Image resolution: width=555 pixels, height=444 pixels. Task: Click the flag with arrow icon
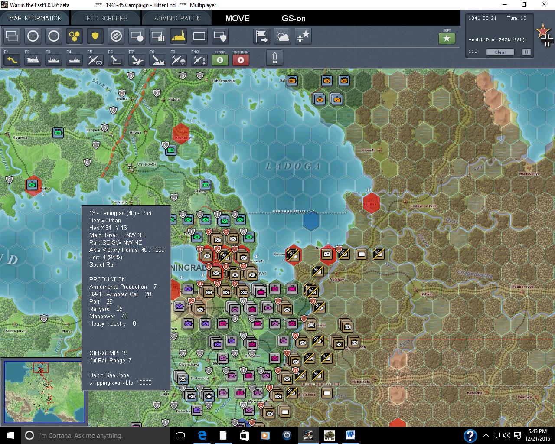tap(262, 36)
